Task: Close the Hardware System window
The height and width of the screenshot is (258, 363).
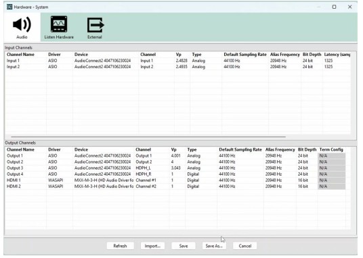Action: pos(350,7)
